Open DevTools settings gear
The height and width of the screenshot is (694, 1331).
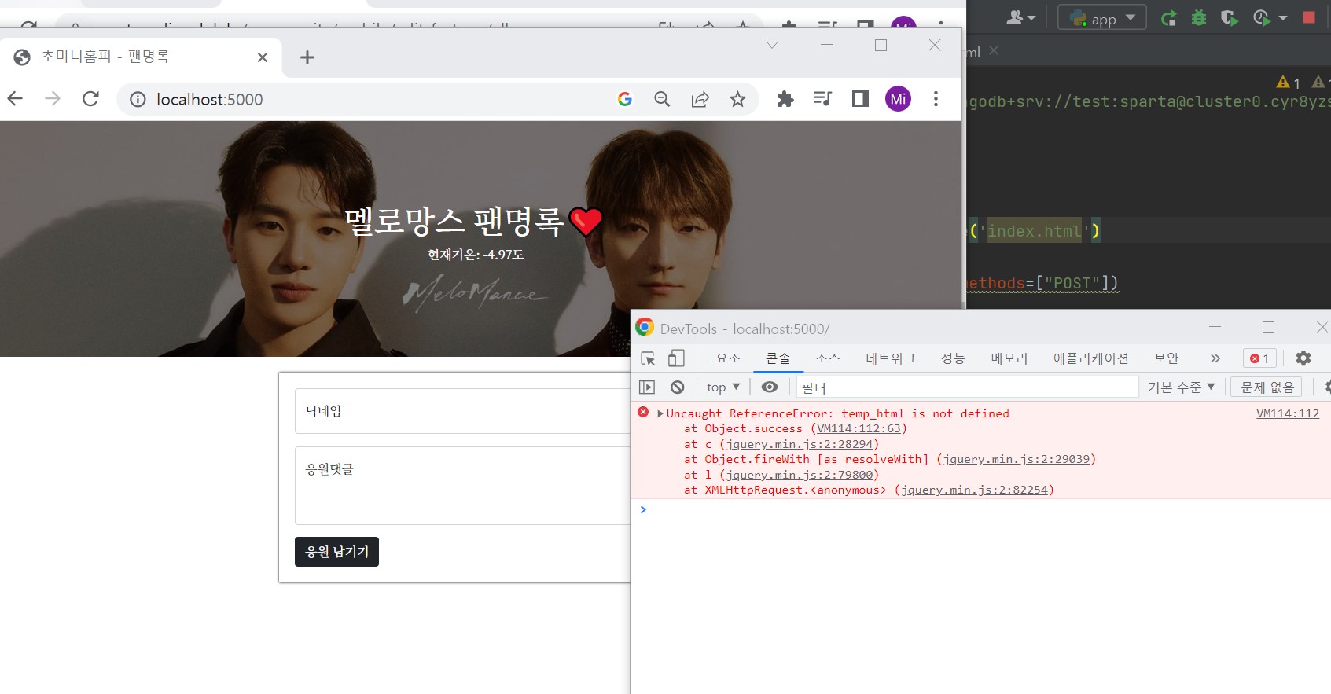pyautogui.click(x=1303, y=358)
